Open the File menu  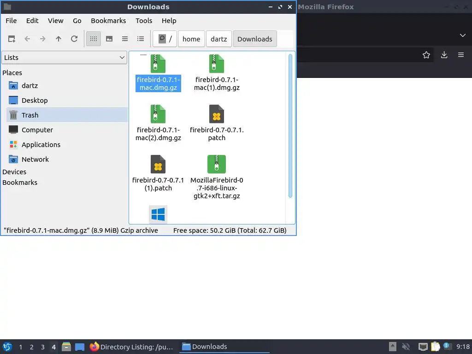click(11, 21)
